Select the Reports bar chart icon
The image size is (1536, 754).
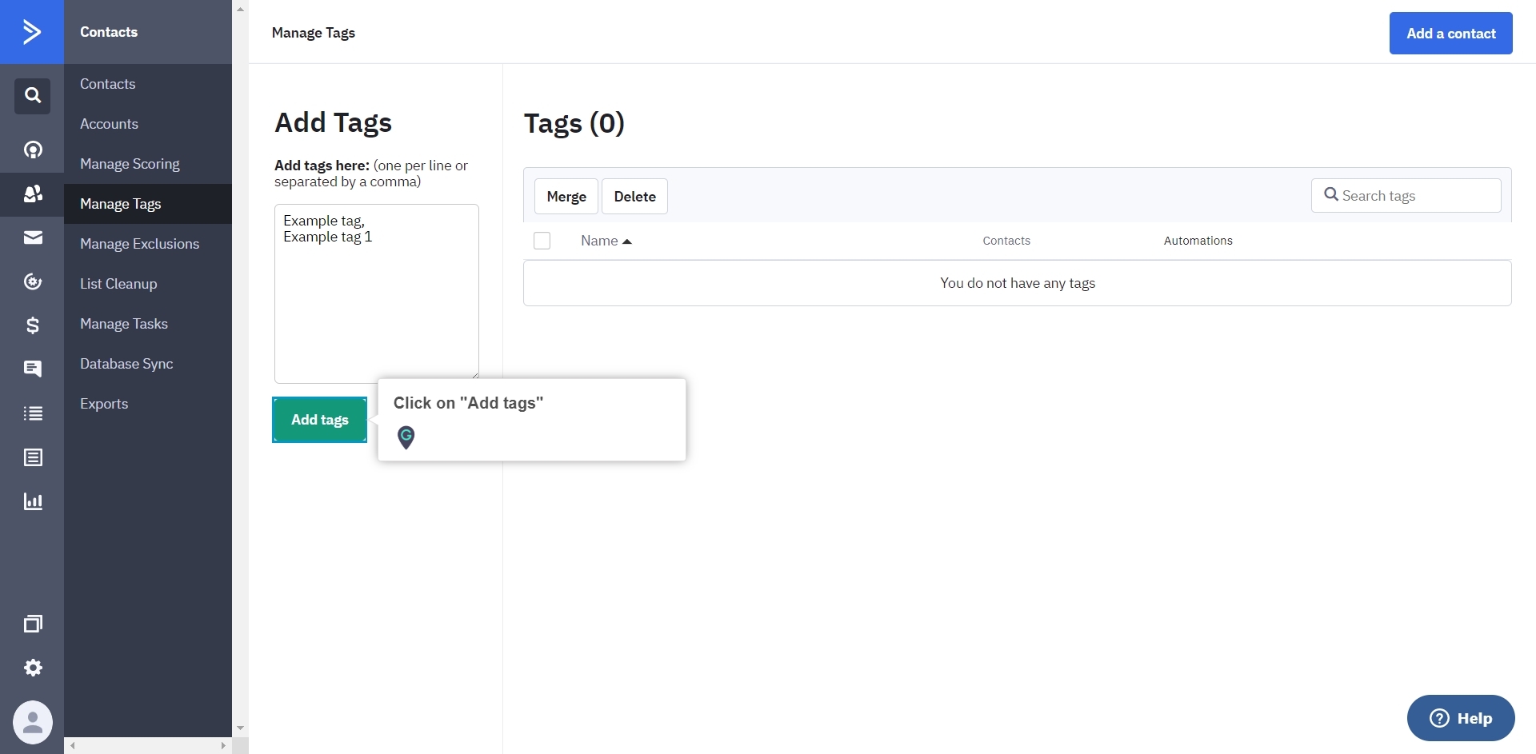point(32,501)
